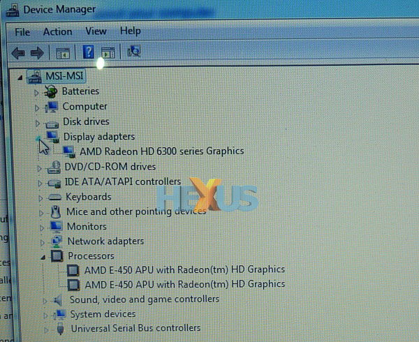Toggle the action pane toolbar icon

pos(108,52)
